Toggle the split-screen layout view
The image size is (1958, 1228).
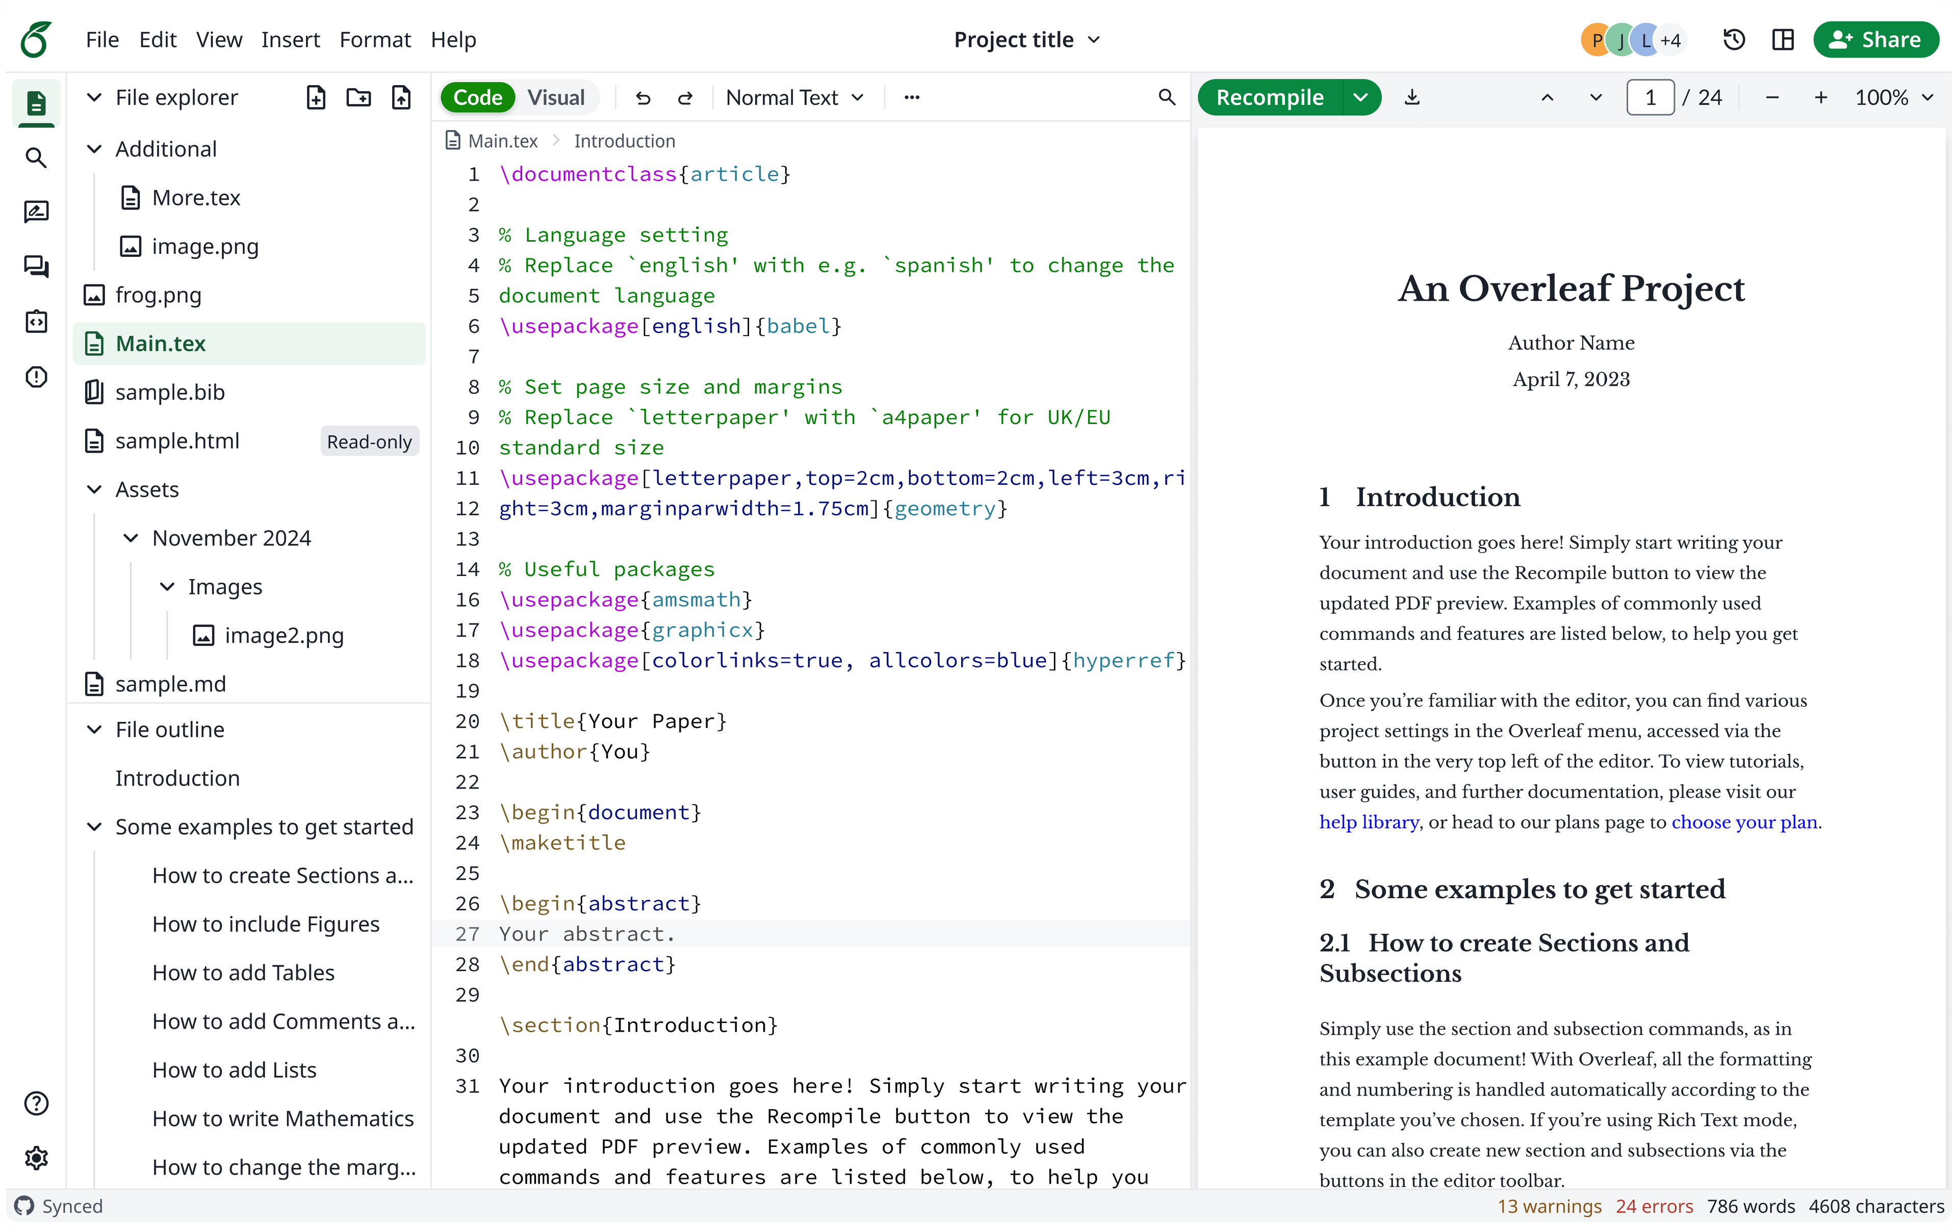[1783, 39]
